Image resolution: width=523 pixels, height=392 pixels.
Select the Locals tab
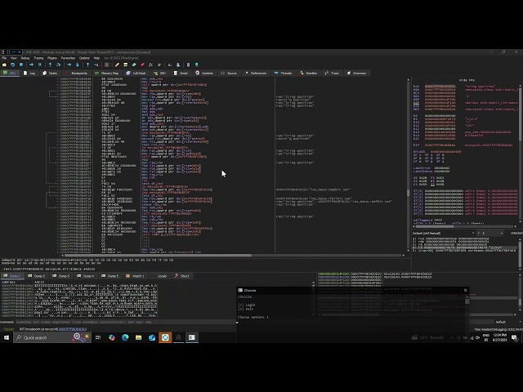pyautogui.click(x=159, y=276)
